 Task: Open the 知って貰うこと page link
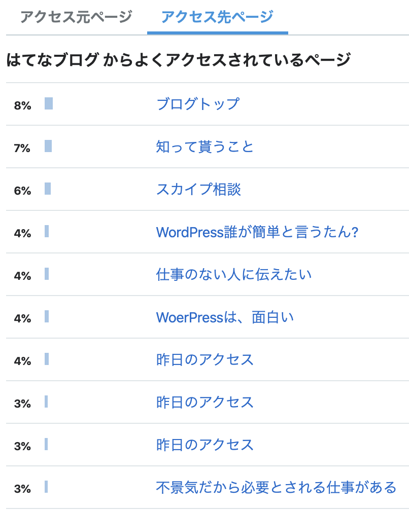pos(205,147)
